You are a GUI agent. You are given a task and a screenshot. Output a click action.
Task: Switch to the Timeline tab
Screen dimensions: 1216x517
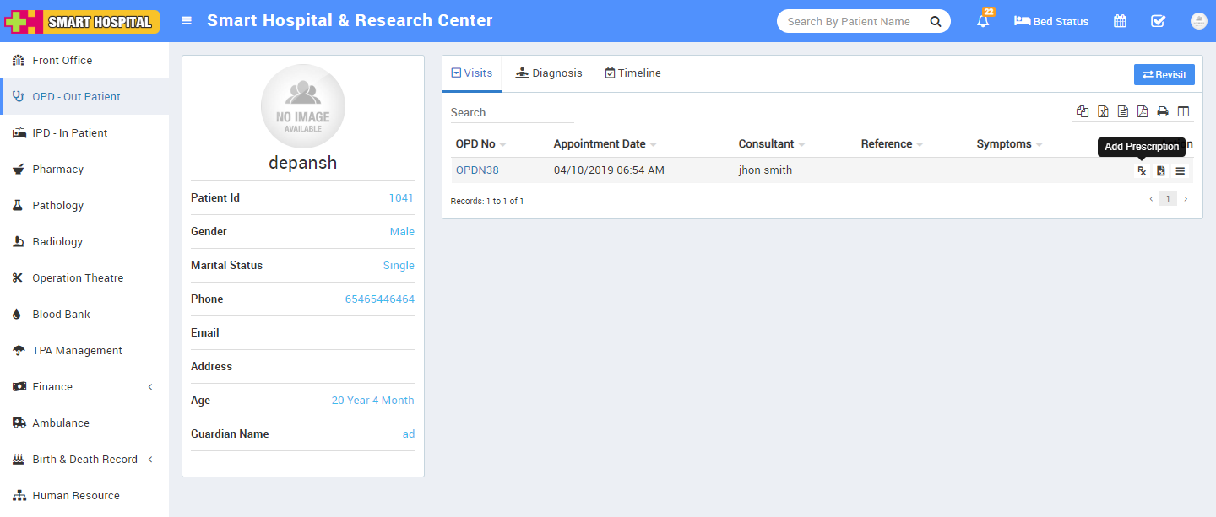coord(632,73)
